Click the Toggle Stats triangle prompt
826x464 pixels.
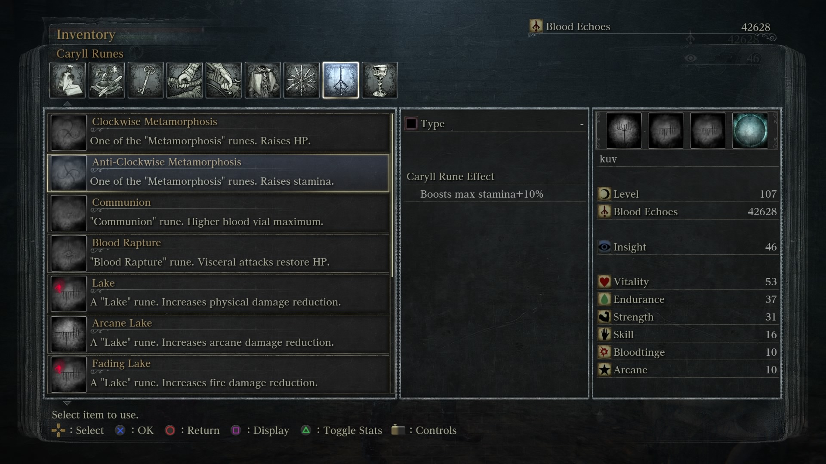[x=305, y=430]
